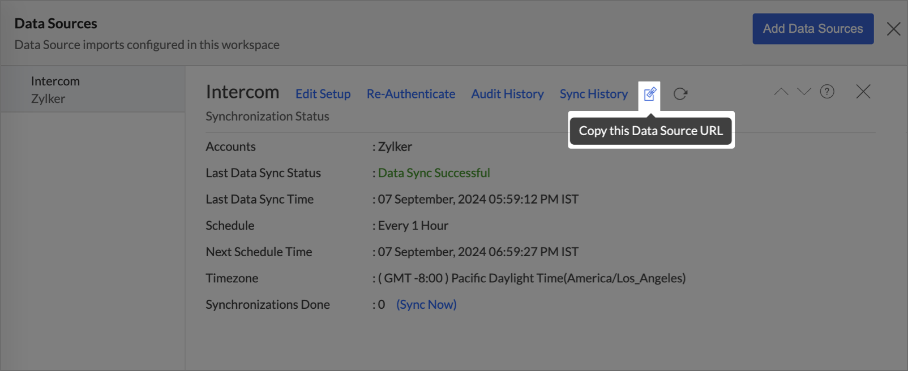Open help via the question mark icon
This screenshot has height=371, width=908.
827,92
